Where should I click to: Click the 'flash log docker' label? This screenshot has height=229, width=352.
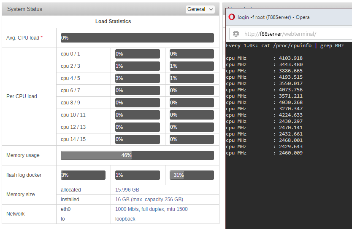click(x=24, y=175)
